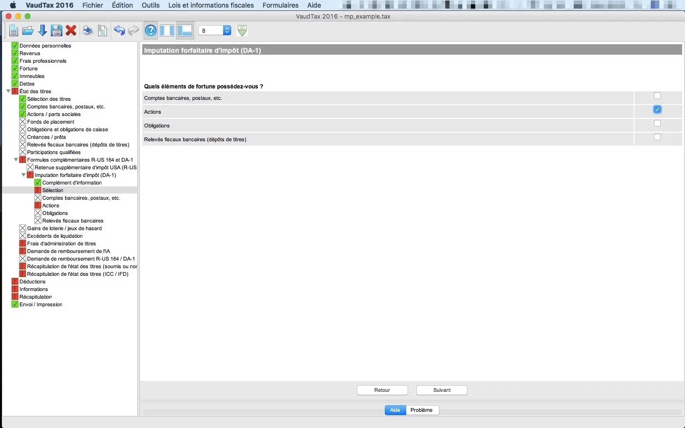The image size is (685, 428).
Task: Select Participations qualifiées tree item
Action: tap(54, 152)
